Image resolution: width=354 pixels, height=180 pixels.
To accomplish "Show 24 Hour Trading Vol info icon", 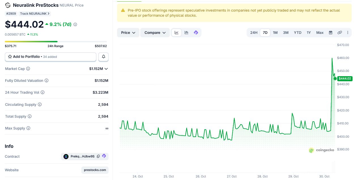I will [x=43, y=93].
